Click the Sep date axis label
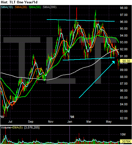132x145 pixels. (30, 122)
